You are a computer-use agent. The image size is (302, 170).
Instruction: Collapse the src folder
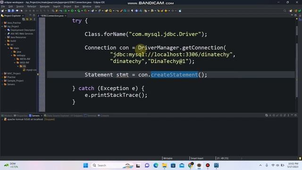coord(5,44)
